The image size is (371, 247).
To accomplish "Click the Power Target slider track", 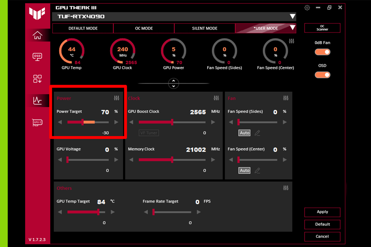I will (88, 122).
